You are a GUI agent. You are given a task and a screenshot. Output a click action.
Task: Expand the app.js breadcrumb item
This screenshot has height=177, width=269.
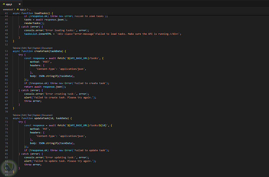pyautogui.click(x=23, y=9)
